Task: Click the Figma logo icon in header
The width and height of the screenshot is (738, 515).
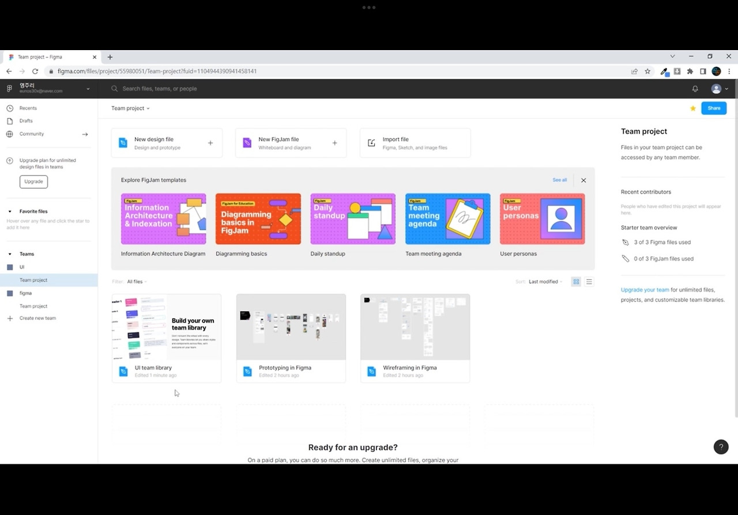Action: [x=9, y=89]
